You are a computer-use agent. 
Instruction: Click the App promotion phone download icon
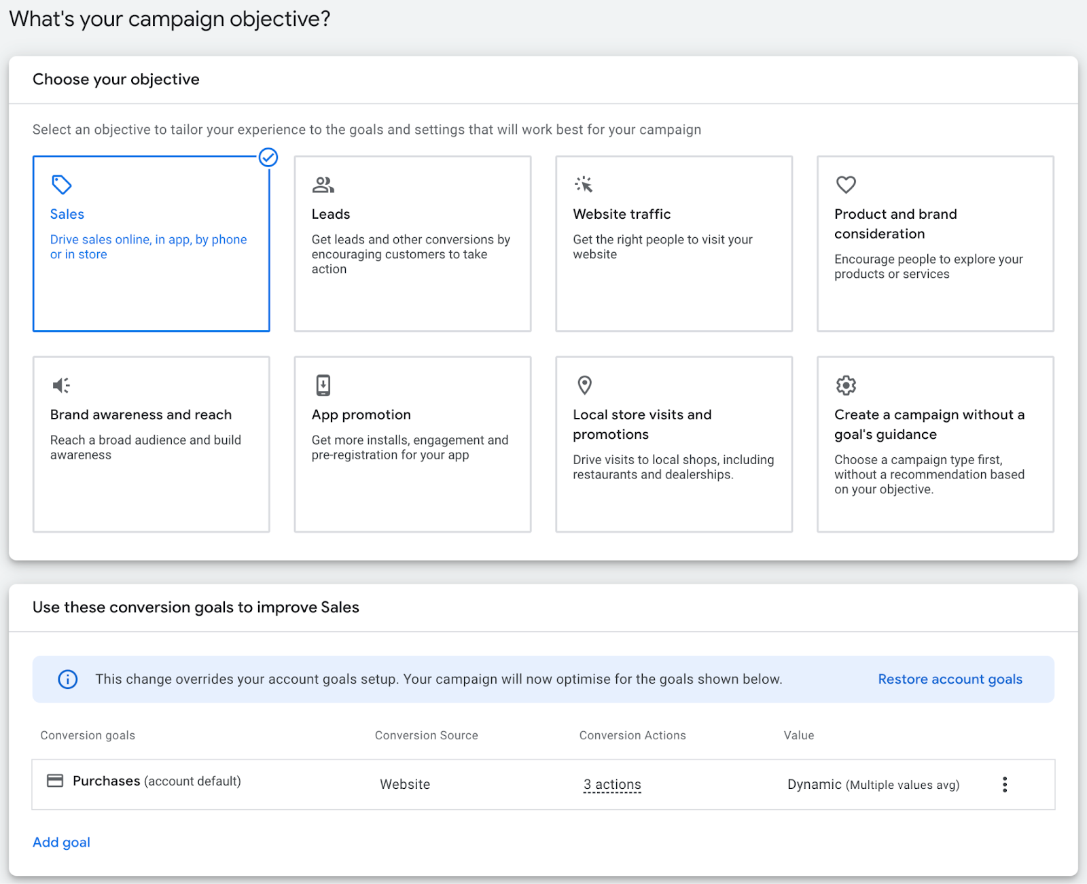pyautogui.click(x=323, y=385)
